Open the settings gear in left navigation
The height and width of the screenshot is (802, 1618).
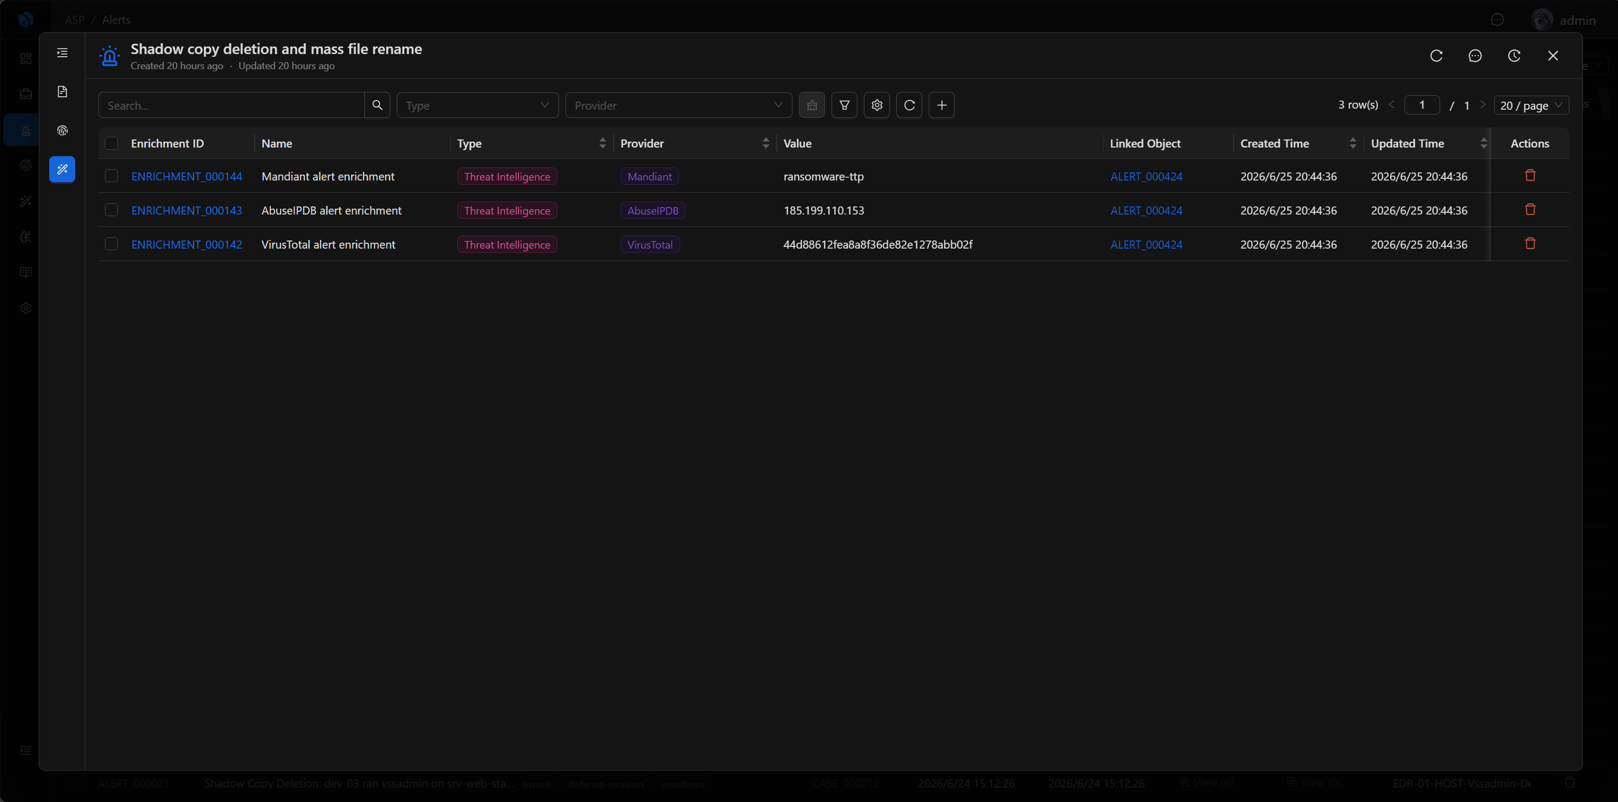click(26, 309)
